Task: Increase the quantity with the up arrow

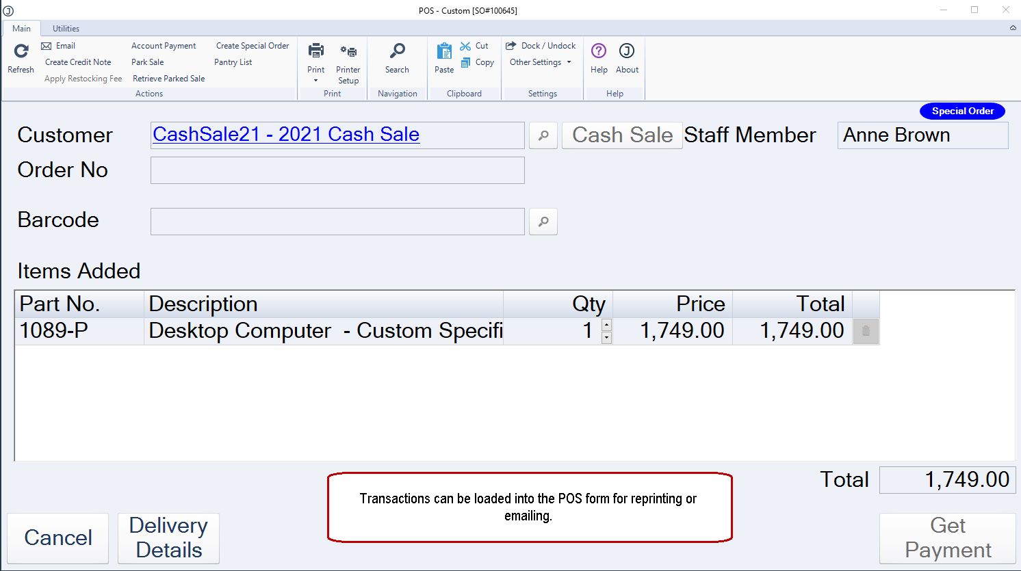Action: pos(606,325)
